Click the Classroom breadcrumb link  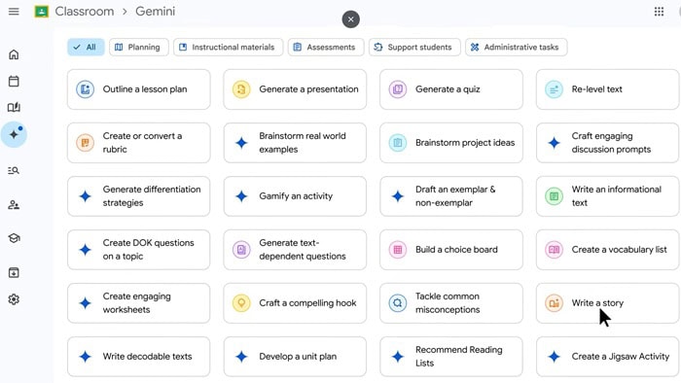coord(85,12)
